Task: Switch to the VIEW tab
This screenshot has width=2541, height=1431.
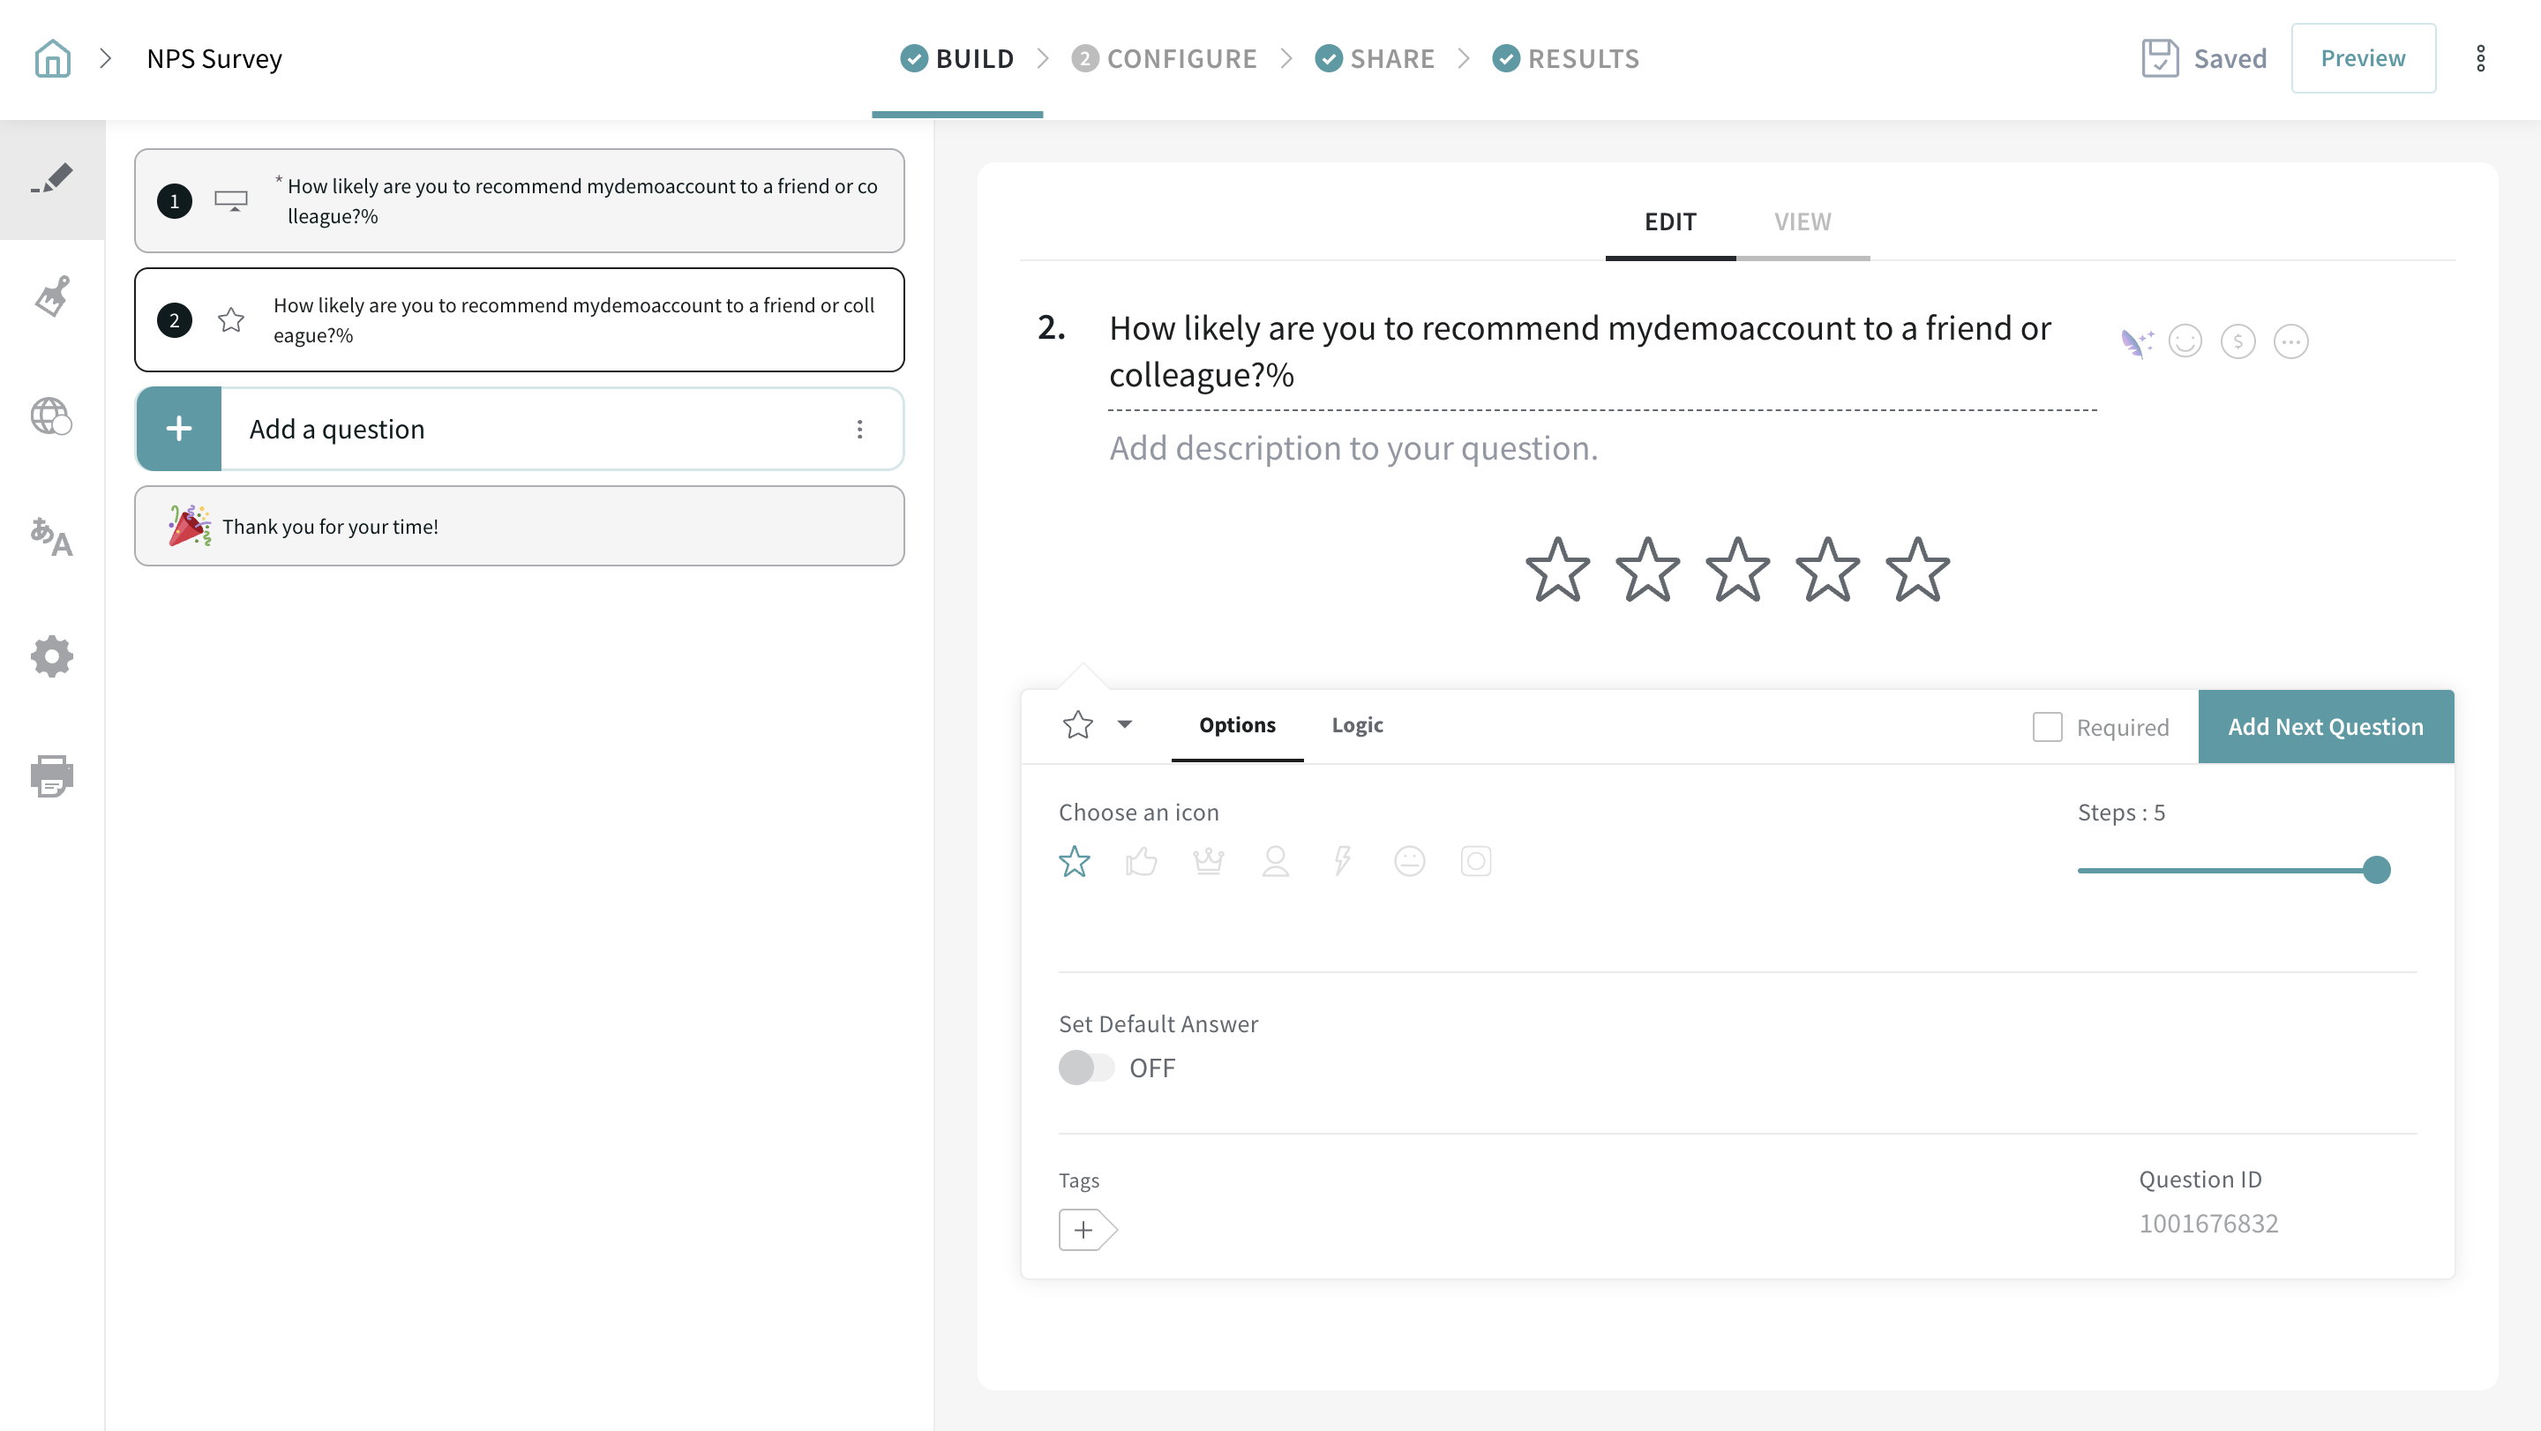Action: tap(1803, 222)
